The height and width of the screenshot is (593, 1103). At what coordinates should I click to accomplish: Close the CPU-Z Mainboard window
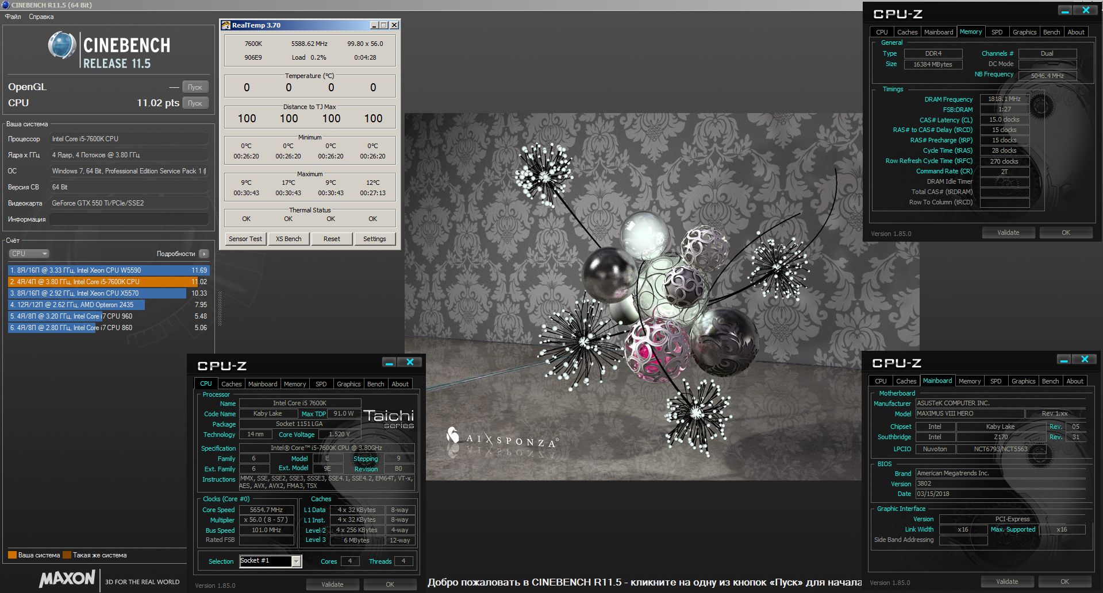click(1085, 359)
